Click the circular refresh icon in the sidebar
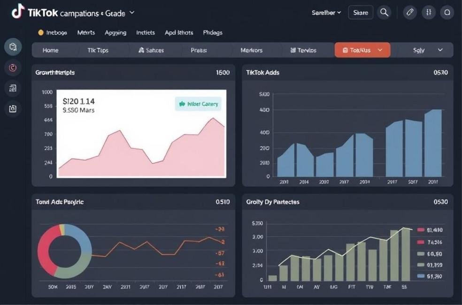 pyautogui.click(x=13, y=68)
